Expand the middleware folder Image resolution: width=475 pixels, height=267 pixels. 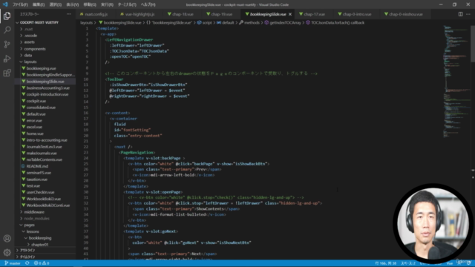coord(34,212)
